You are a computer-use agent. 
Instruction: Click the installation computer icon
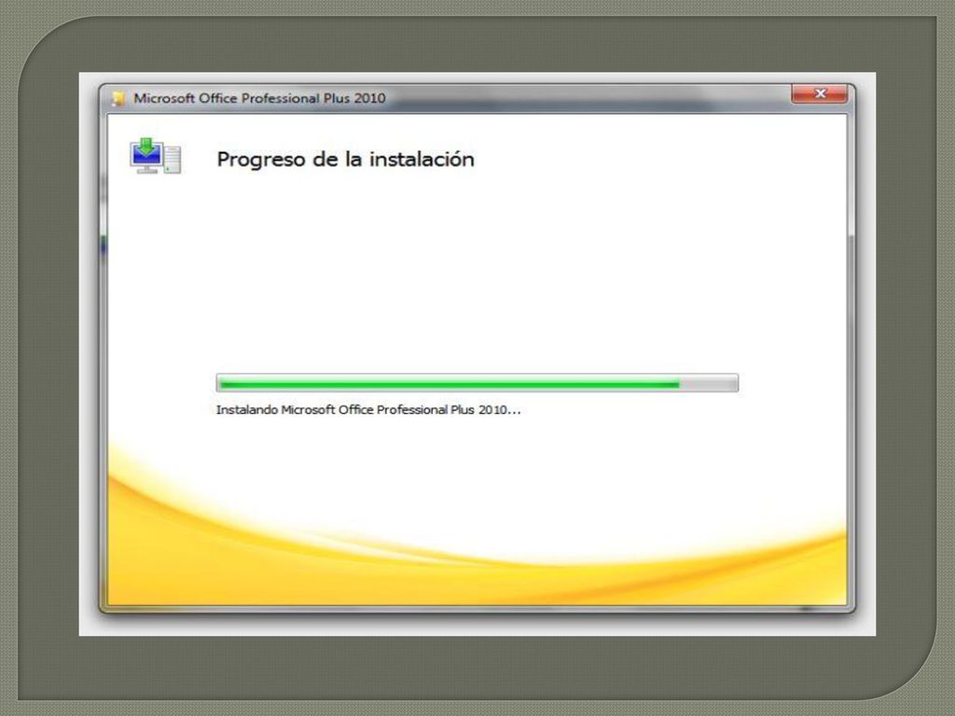tap(156, 157)
